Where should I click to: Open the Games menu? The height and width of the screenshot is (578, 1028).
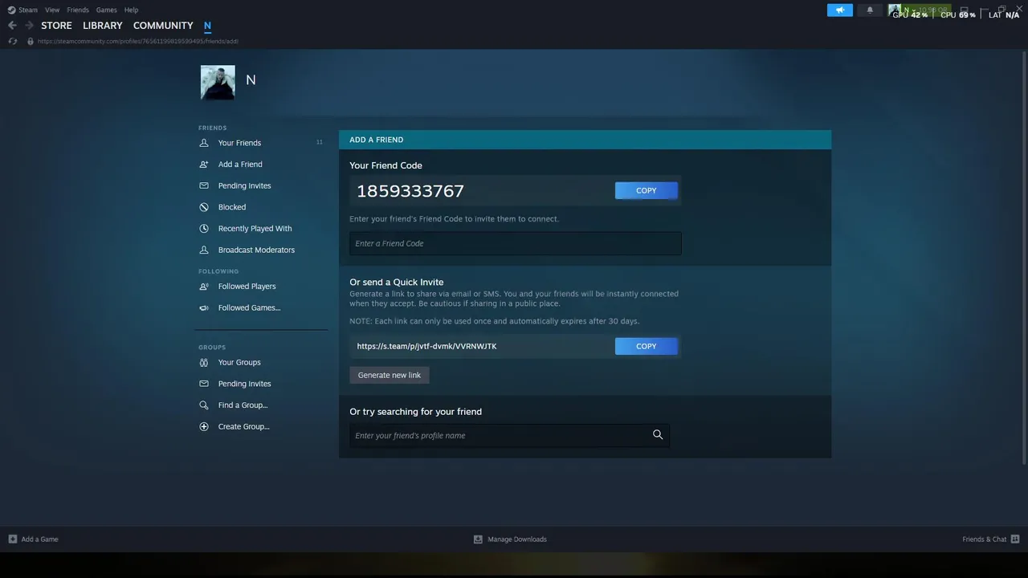point(106,10)
